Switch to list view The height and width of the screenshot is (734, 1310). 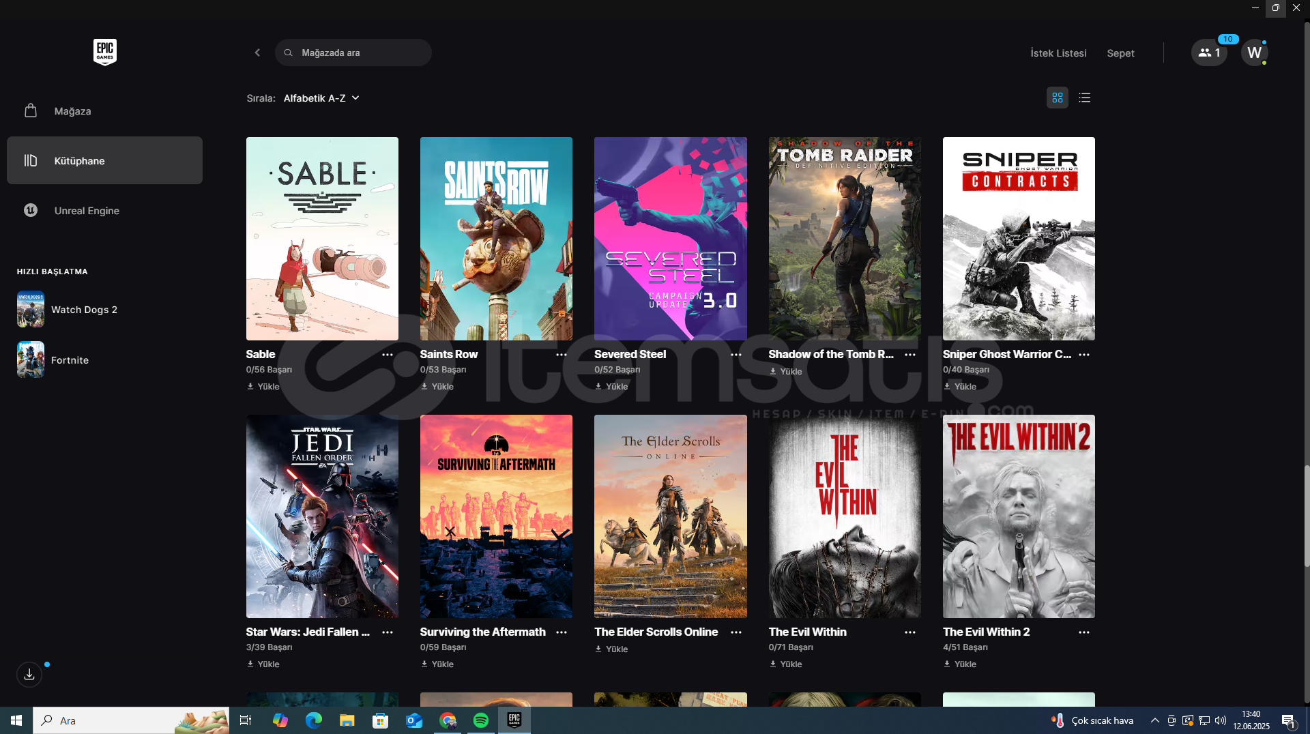[1085, 98]
